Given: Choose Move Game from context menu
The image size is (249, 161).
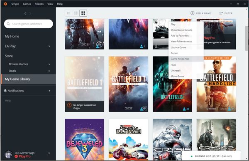Looking at the screenshot, I should tap(186, 76).
